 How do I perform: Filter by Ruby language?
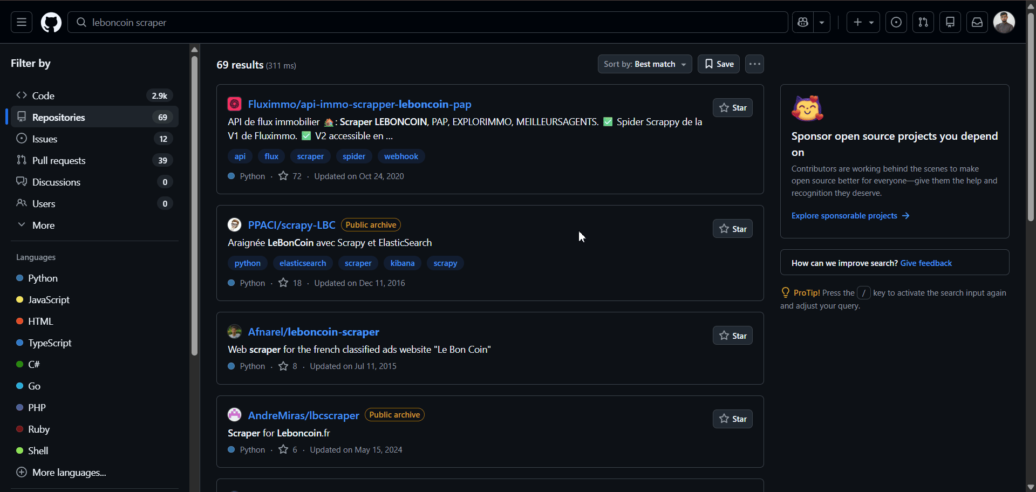[94, 429]
